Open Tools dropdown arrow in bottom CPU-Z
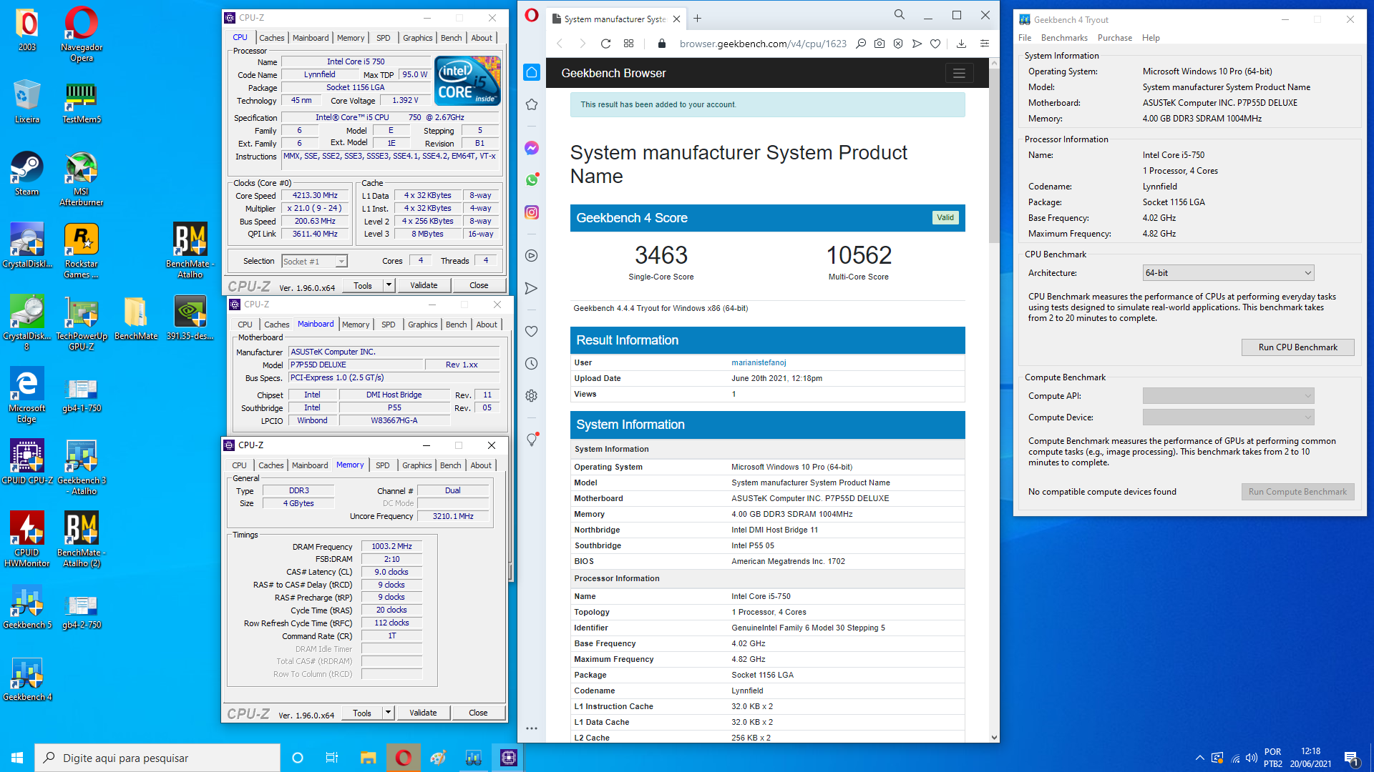1374x772 pixels. tap(388, 713)
